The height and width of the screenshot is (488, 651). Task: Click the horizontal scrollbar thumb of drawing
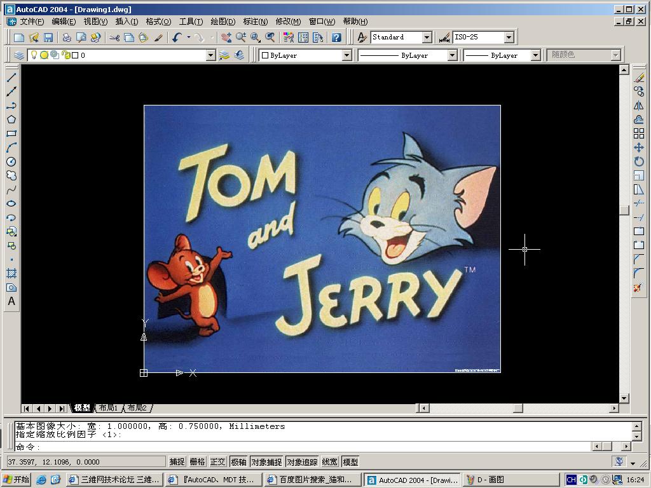tap(517, 409)
